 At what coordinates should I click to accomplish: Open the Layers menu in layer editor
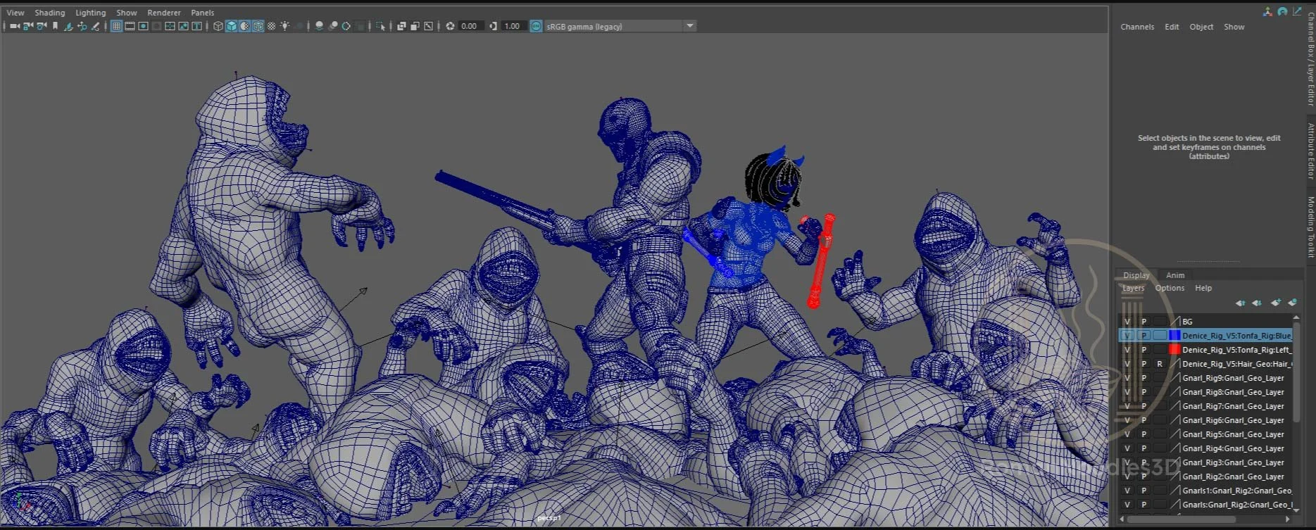[x=1133, y=288]
